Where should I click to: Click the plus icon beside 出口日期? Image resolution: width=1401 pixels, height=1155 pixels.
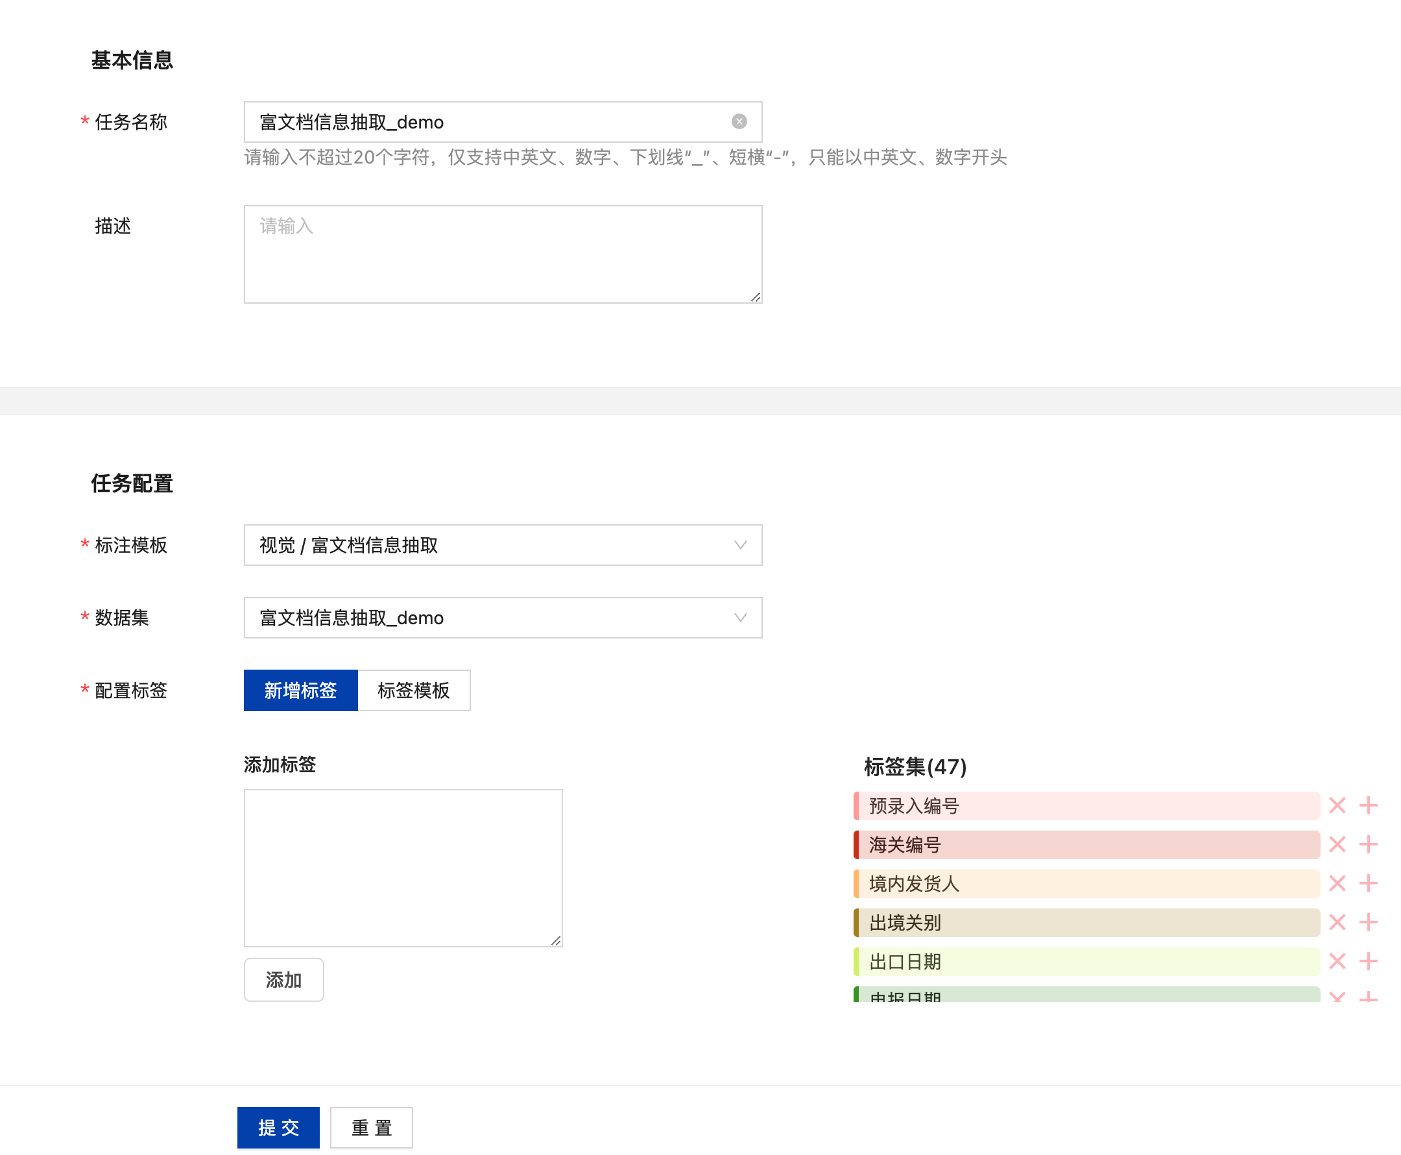coord(1369,962)
